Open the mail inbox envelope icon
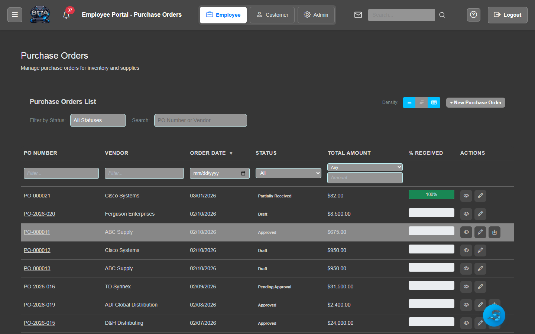Image resolution: width=535 pixels, height=334 pixels. 358,15
